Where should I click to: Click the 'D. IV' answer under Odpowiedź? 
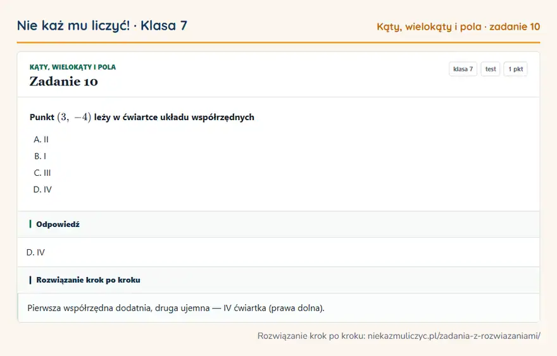coord(35,252)
